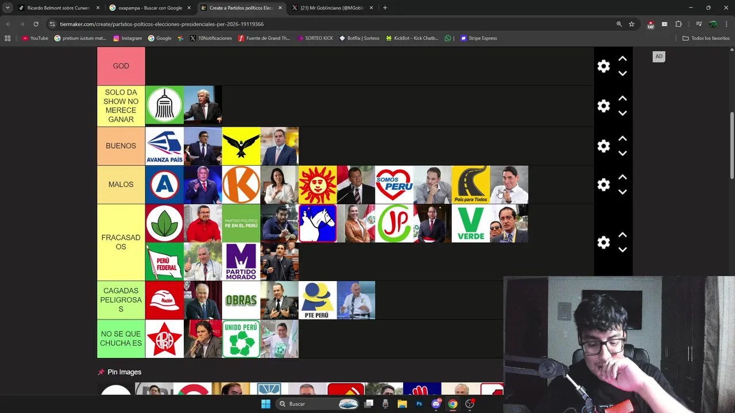Switch to oxapampa Google search tab
This screenshot has width=735, height=413.
click(x=149, y=8)
